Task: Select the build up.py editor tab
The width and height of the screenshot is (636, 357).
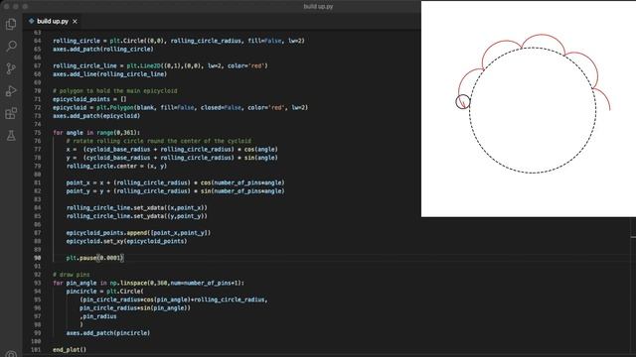Action: [53, 21]
